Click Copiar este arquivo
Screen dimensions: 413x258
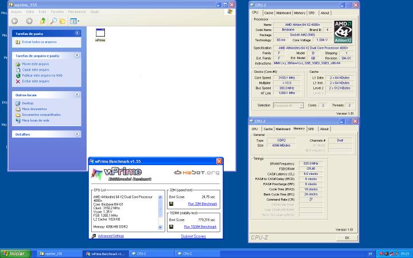pyautogui.click(x=36, y=70)
